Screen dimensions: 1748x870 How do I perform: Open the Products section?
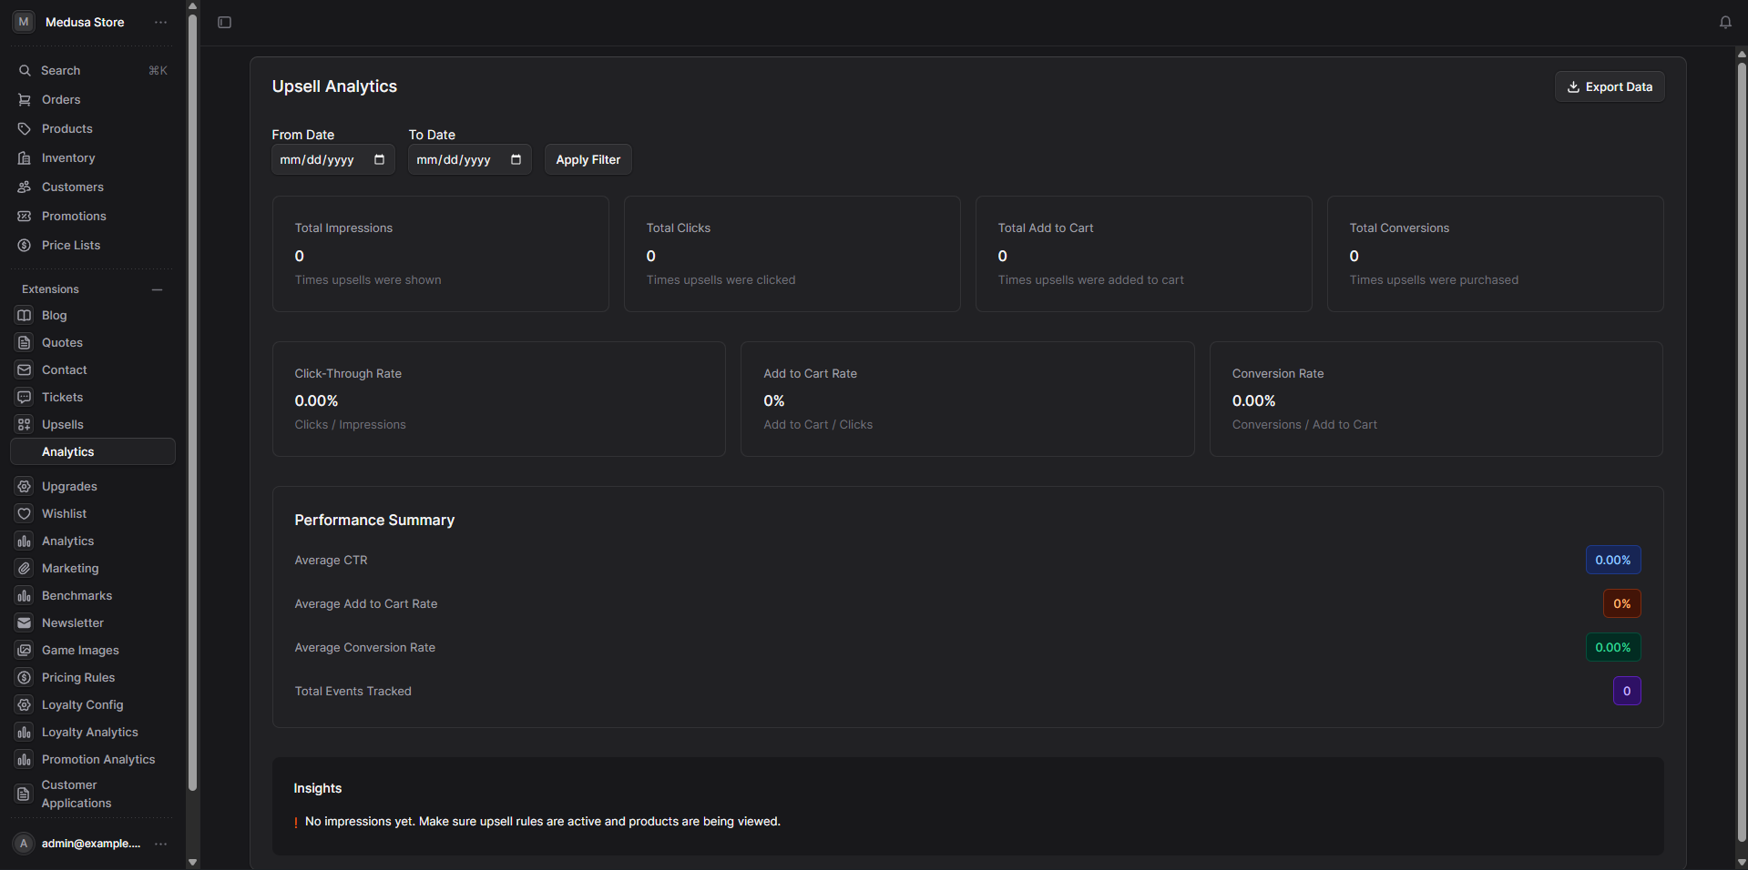92,128
